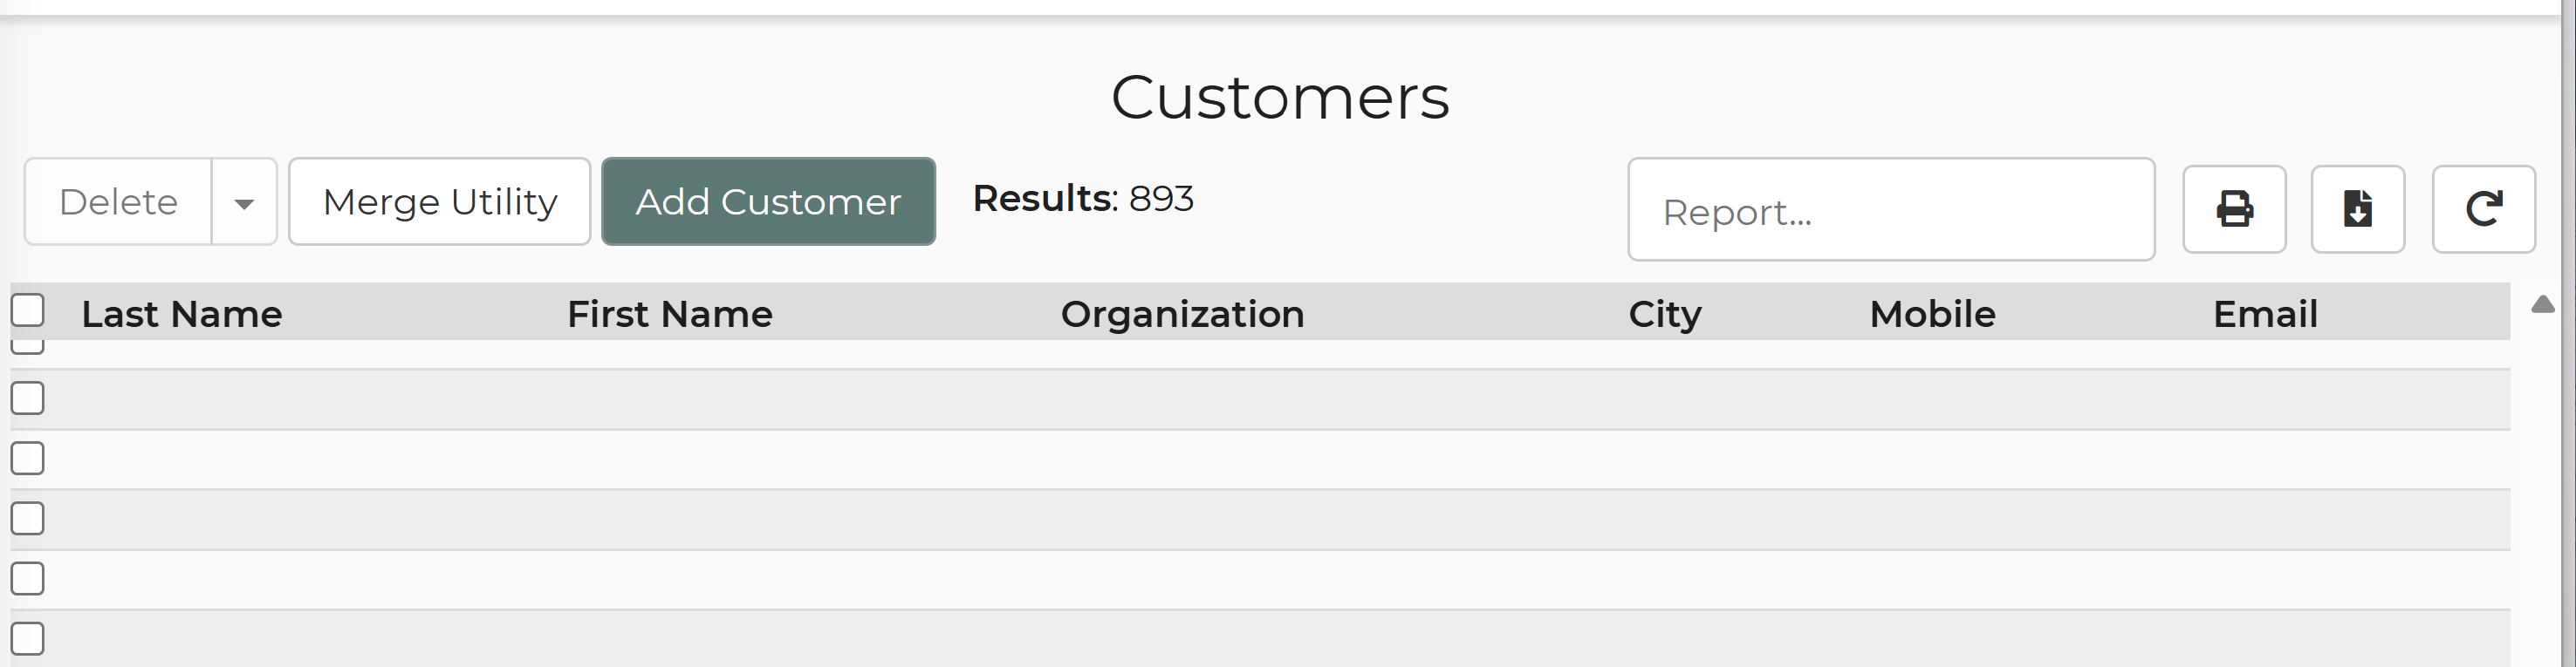
Task: Check the bottom row checkbox
Action: (x=27, y=638)
